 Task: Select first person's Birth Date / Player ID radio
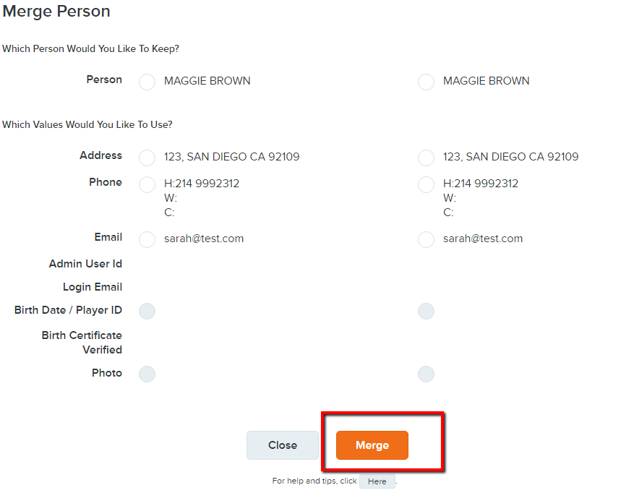pos(147,312)
